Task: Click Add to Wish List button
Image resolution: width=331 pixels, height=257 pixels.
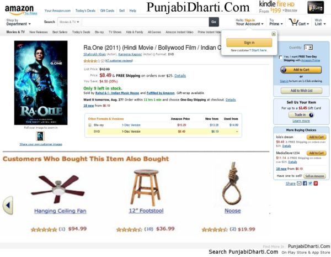Action: [x=301, y=91]
